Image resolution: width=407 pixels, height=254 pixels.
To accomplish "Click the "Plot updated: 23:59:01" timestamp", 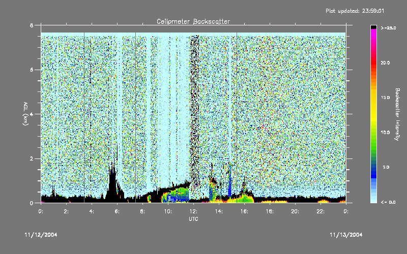I will tap(355, 11).
